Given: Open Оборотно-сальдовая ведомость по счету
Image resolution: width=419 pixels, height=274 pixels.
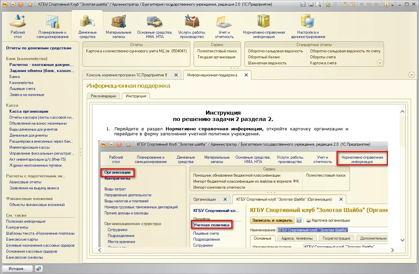Looking at the screenshot, I should click(x=345, y=51).
